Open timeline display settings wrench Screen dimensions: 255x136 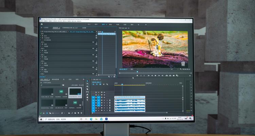pos(107,84)
